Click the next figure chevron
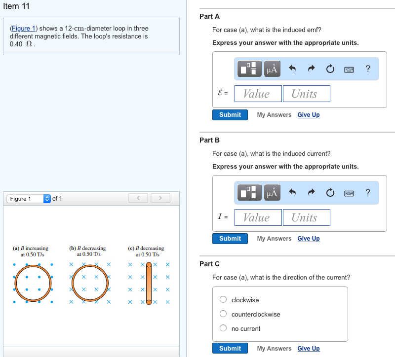The width and height of the screenshot is (395, 357). [160, 198]
